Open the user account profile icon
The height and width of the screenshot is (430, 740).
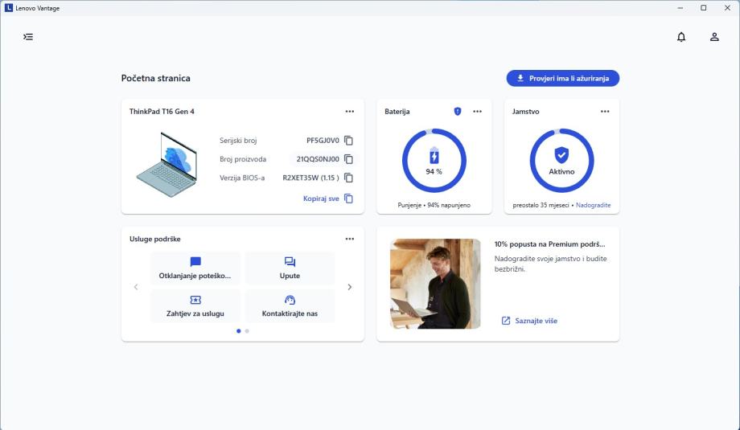714,37
